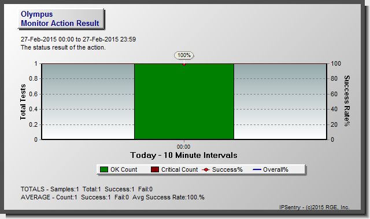Click the Olympus Monitor Action Result title
Image resolution: width=370 pixels, height=219 pixels.
tap(61, 19)
